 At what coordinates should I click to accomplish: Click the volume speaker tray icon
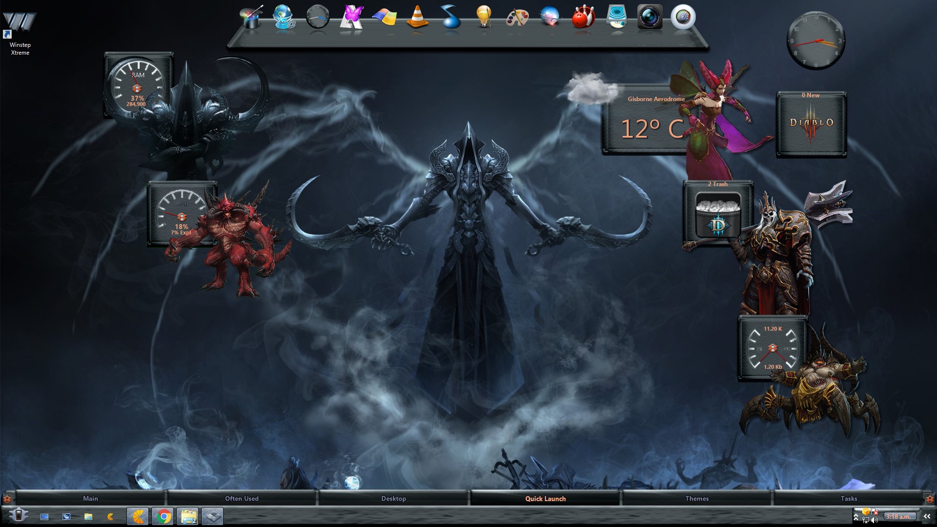click(x=875, y=520)
